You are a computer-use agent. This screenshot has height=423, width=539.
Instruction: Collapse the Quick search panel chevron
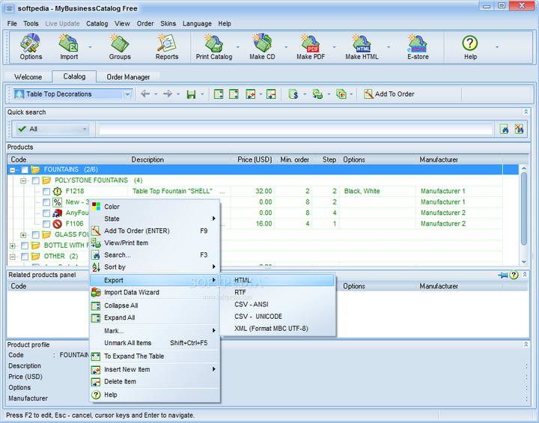[x=526, y=112]
